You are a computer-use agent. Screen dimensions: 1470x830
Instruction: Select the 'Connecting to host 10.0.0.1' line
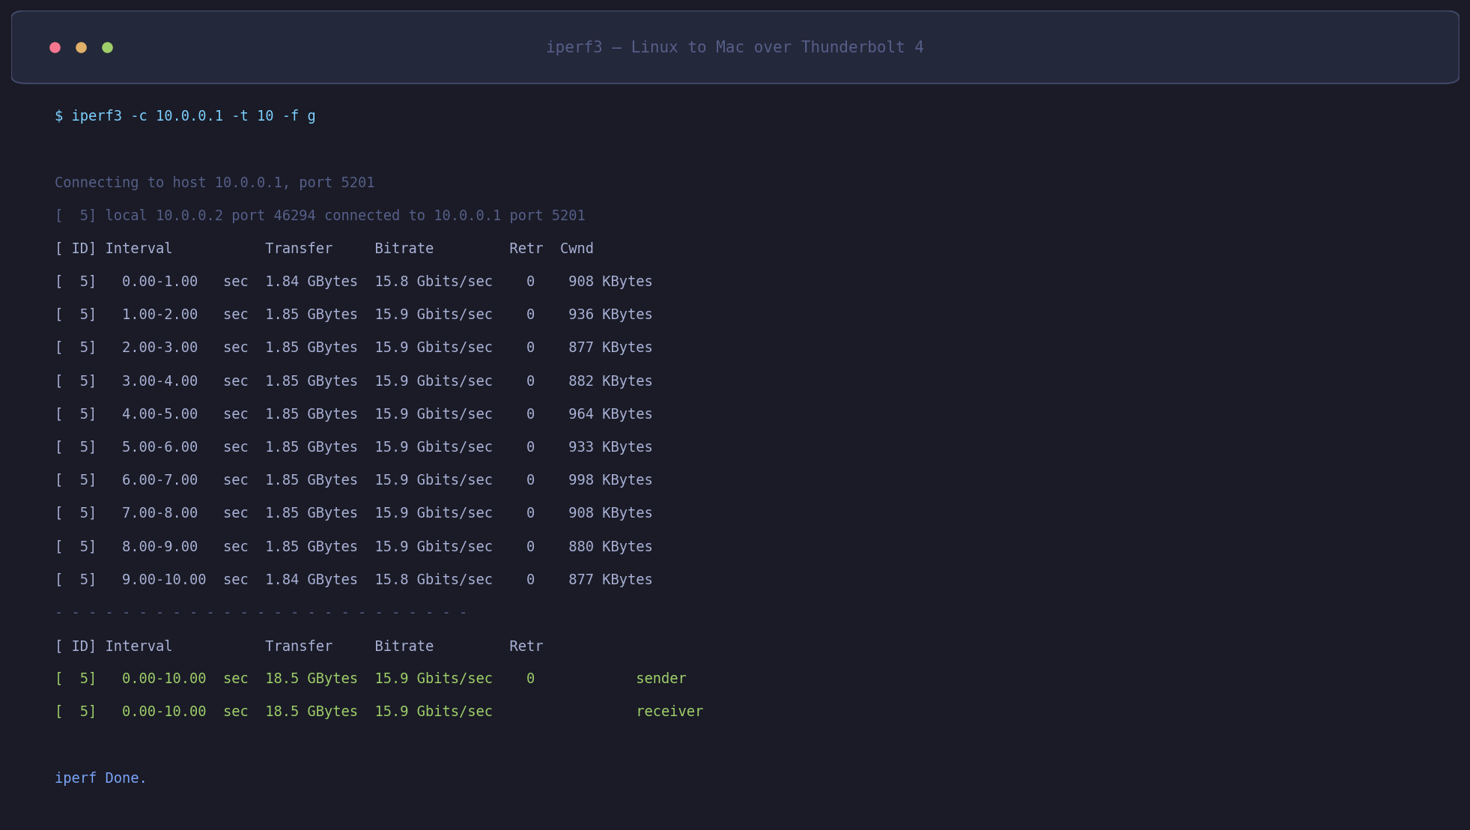pos(215,182)
